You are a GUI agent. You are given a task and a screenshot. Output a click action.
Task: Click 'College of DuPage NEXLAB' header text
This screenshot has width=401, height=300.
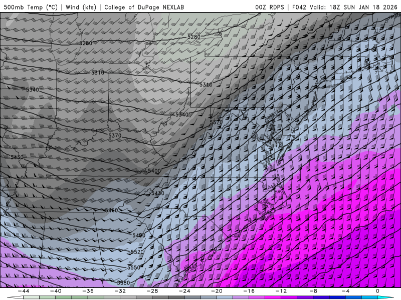tap(144, 7)
